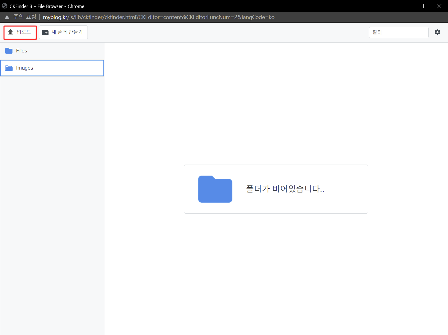Select the Images folder label
Viewport: 448px width, 335px height.
coord(25,68)
